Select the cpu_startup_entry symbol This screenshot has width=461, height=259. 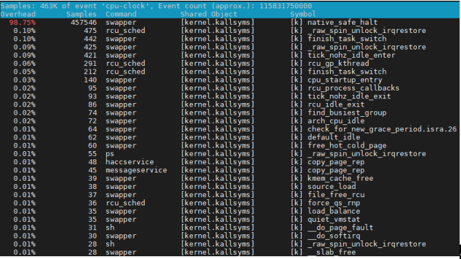(345, 80)
